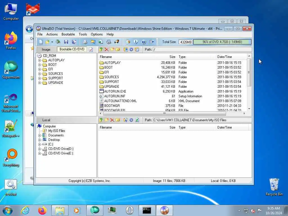The height and width of the screenshot is (216, 288).
Task: Click the Windows Start button
Action: click(8, 210)
